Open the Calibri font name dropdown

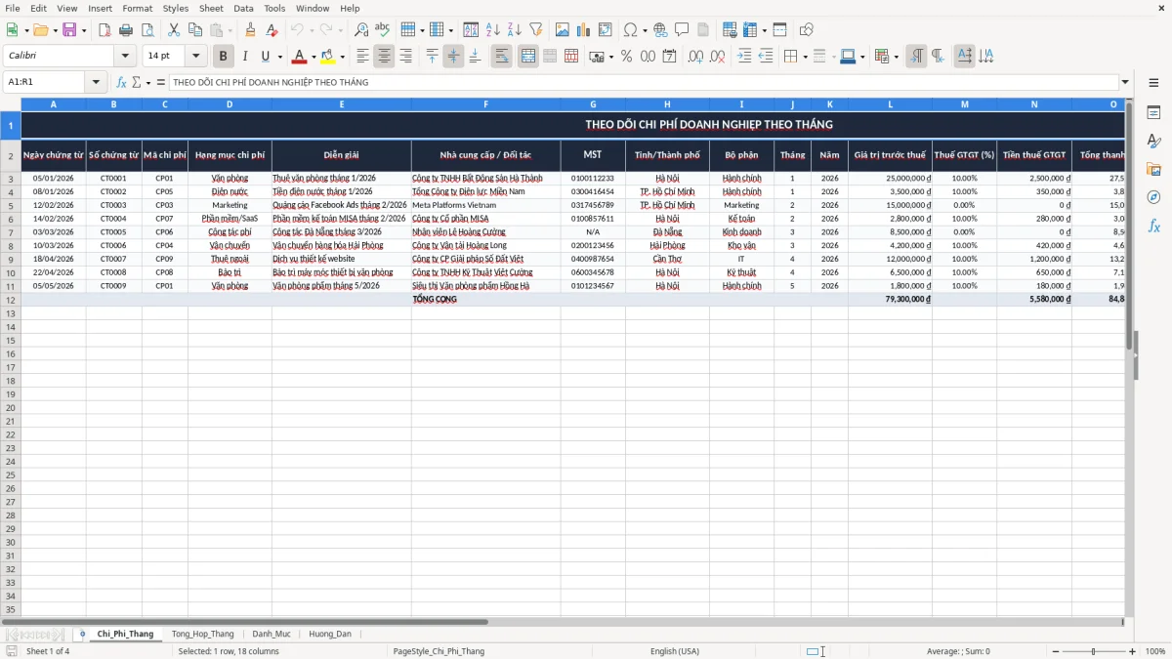click(125, 57)
